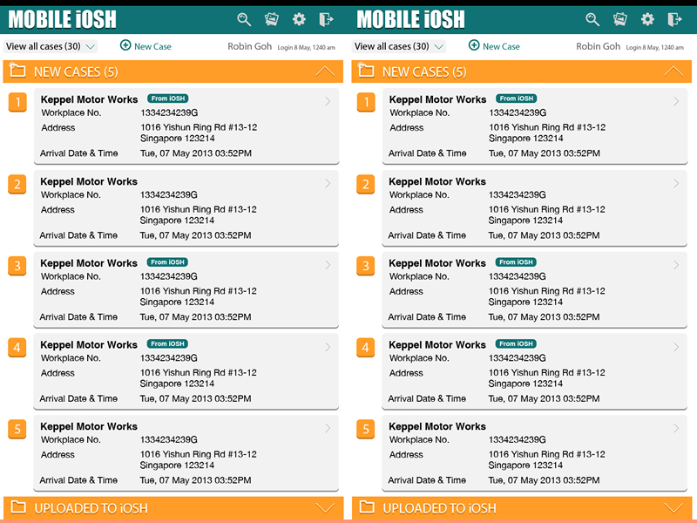Click the 'New Case' link in left screen
The image size is (697, 523).
(152, 47)
